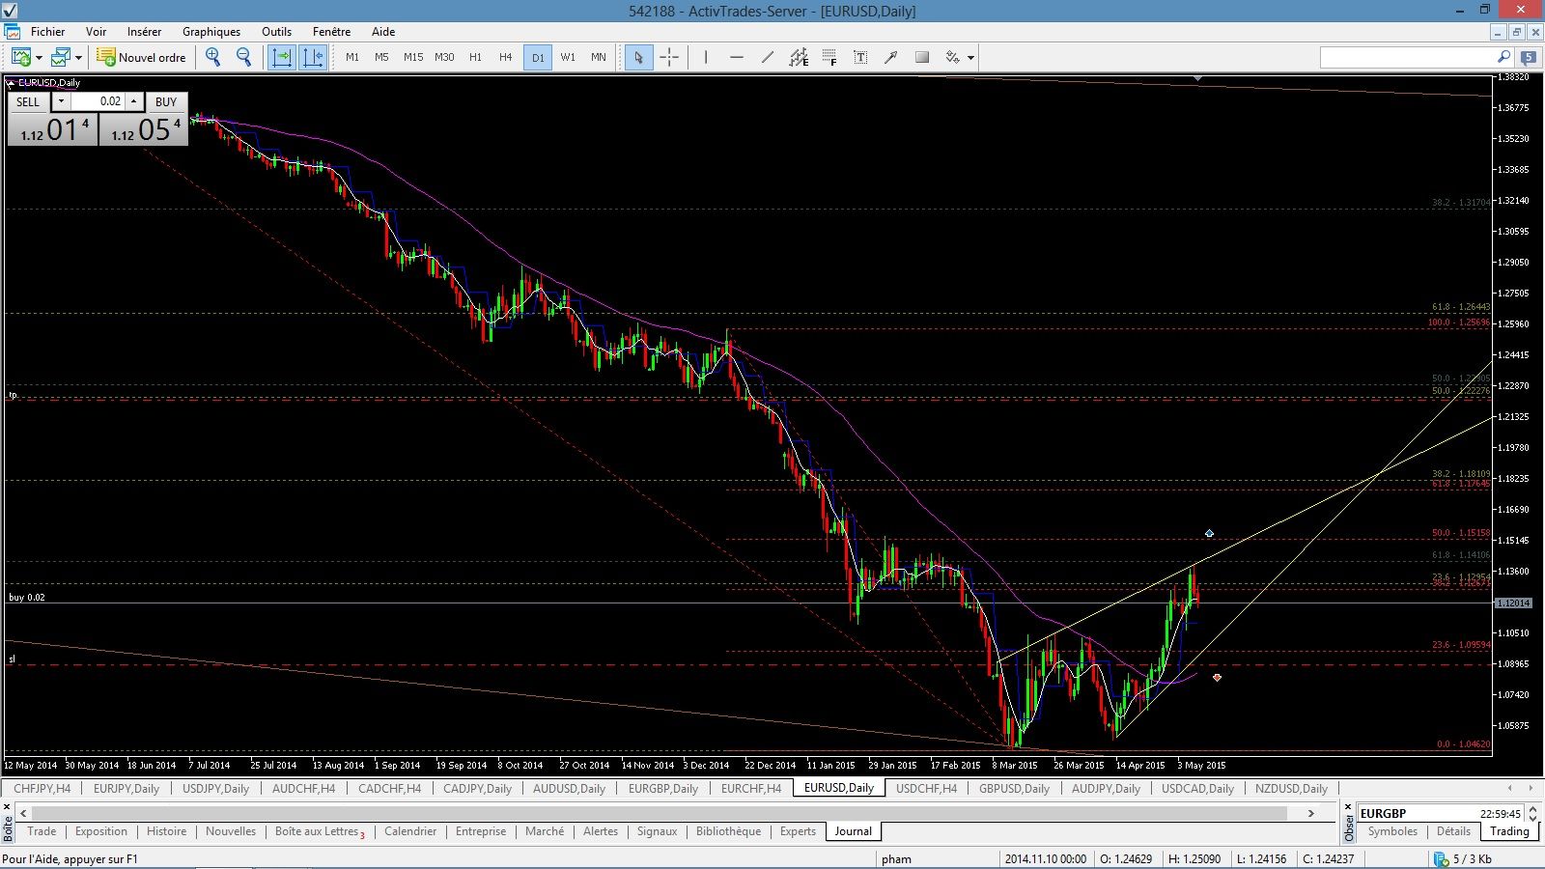Image resolution: width=1545 pixels, height=869 pixels.
Task: Select the crosshair tool
Action: [x=669, y=57]
